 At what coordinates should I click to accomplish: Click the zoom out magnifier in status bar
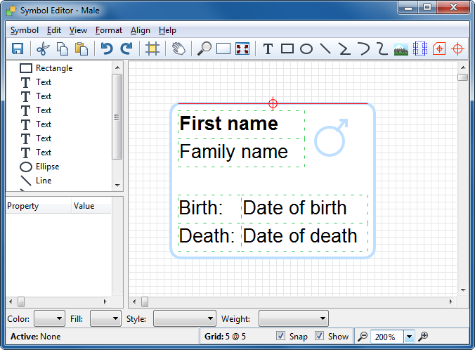coord(363,337)
